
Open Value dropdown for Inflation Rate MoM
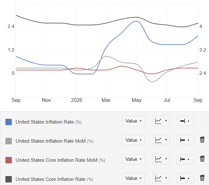pyautogui.click(x=133, y=140)
